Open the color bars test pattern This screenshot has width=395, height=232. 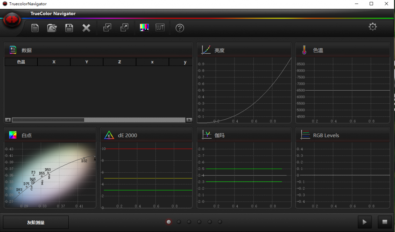[x=144, y=27]
